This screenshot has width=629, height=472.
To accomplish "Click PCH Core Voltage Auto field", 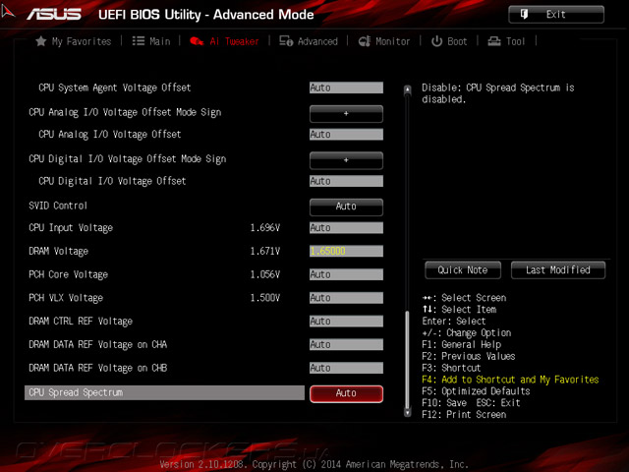I will (x=346, y=274).
